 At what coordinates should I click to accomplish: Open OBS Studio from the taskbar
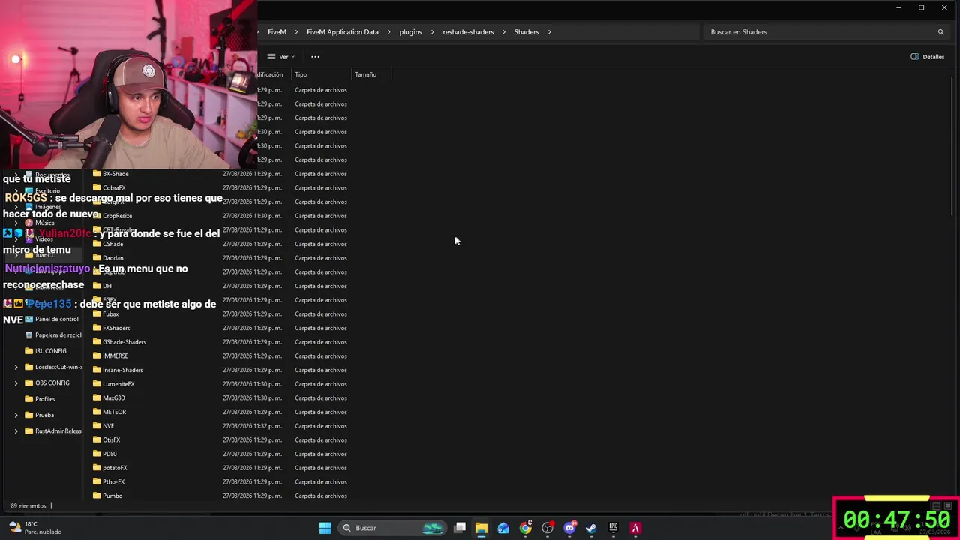click(547, 528)
